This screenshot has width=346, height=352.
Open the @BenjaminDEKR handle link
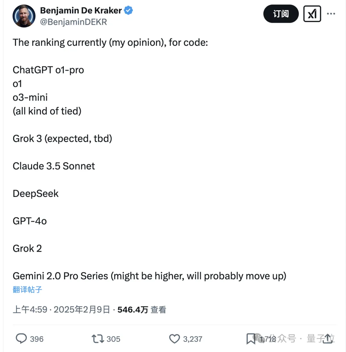(x=73, y=22)
